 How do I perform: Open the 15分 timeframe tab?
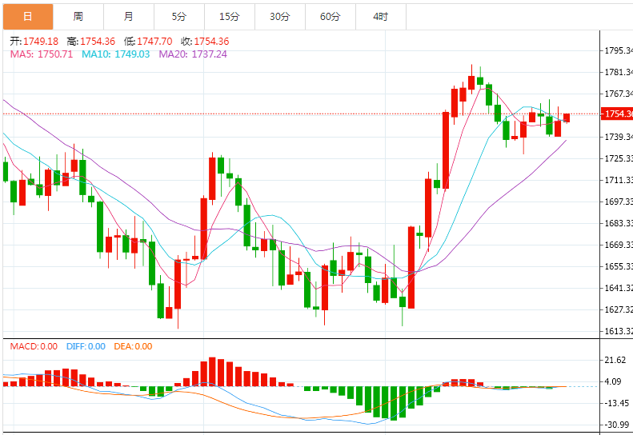[x=230, y=17]
